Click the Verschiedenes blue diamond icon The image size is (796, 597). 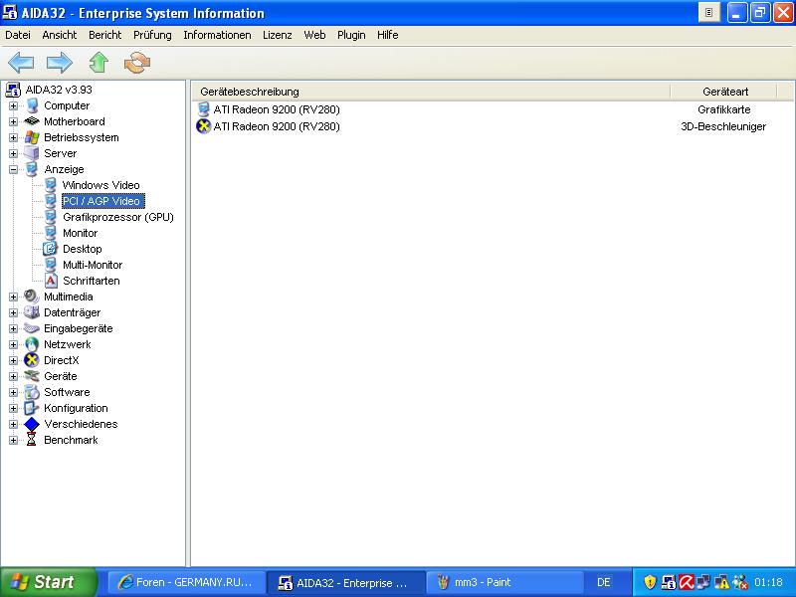32,424
